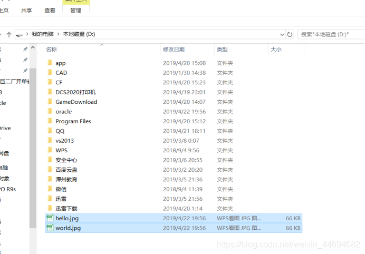Image resolution: width=365 pixels, height=254 pixels.
Task: Click the 潭州教育 folder name
Action: coord(66,180)
